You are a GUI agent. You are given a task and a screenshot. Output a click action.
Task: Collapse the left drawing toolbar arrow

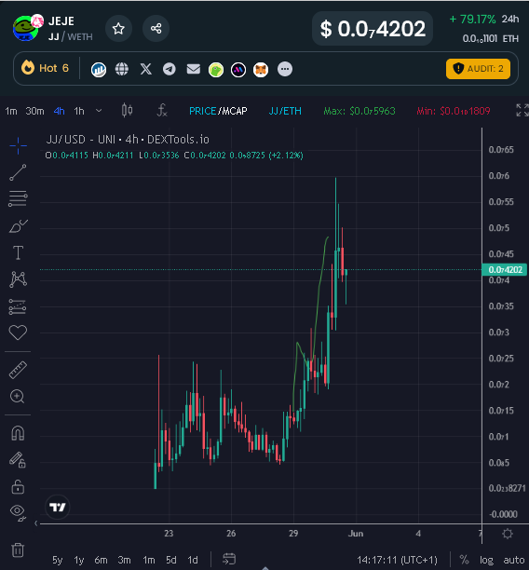[x=36, y=523]
